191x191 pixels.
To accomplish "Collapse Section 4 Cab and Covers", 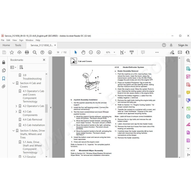I will point(13,83).
